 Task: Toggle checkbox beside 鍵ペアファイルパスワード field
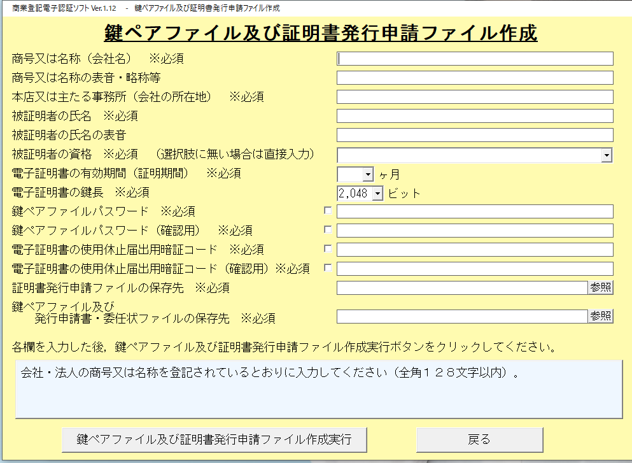point(328,210)
